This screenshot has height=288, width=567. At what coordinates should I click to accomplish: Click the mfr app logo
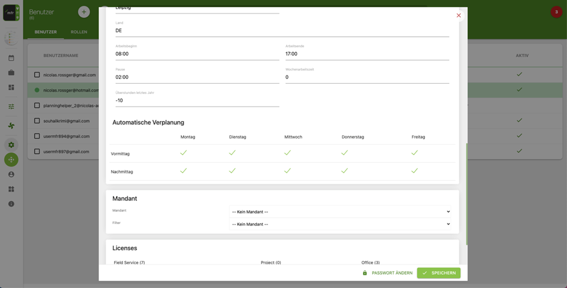pyautogui.click(x=11, y=13)
